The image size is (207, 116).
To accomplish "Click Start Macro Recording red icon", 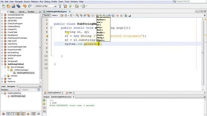I will [117, 15].
